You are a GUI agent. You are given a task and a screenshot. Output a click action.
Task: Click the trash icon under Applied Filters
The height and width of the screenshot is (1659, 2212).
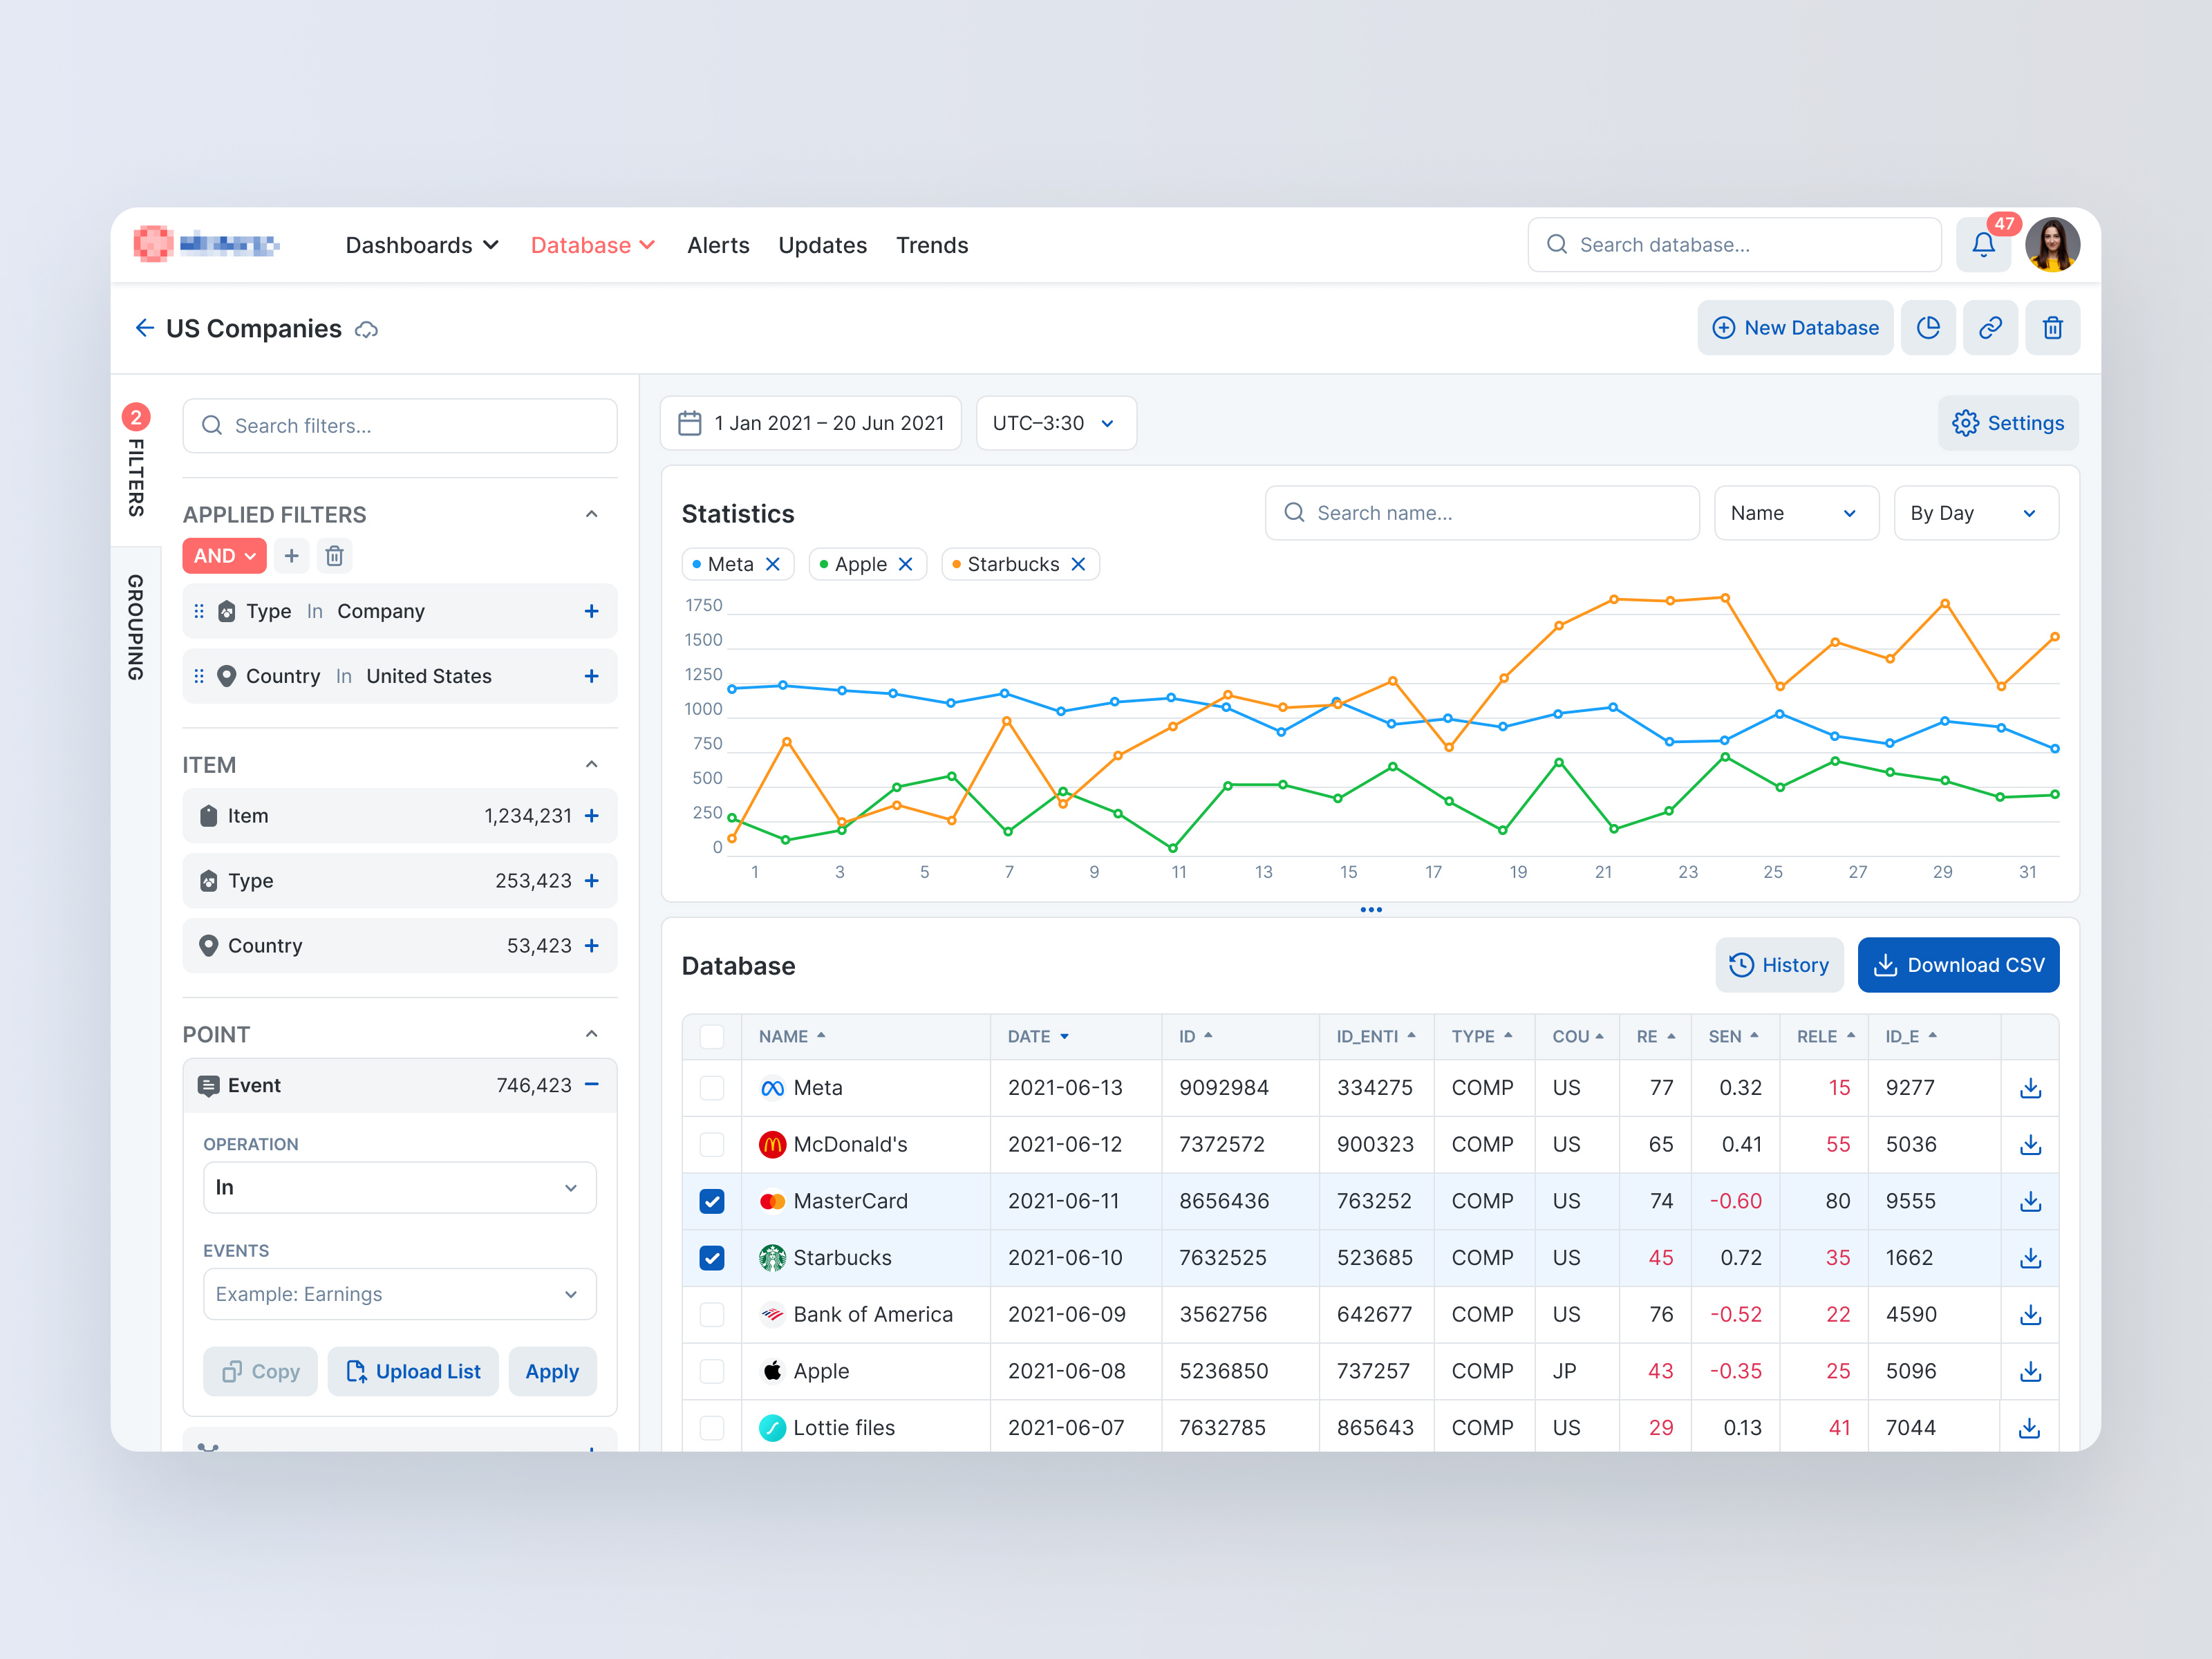point(334,556)
